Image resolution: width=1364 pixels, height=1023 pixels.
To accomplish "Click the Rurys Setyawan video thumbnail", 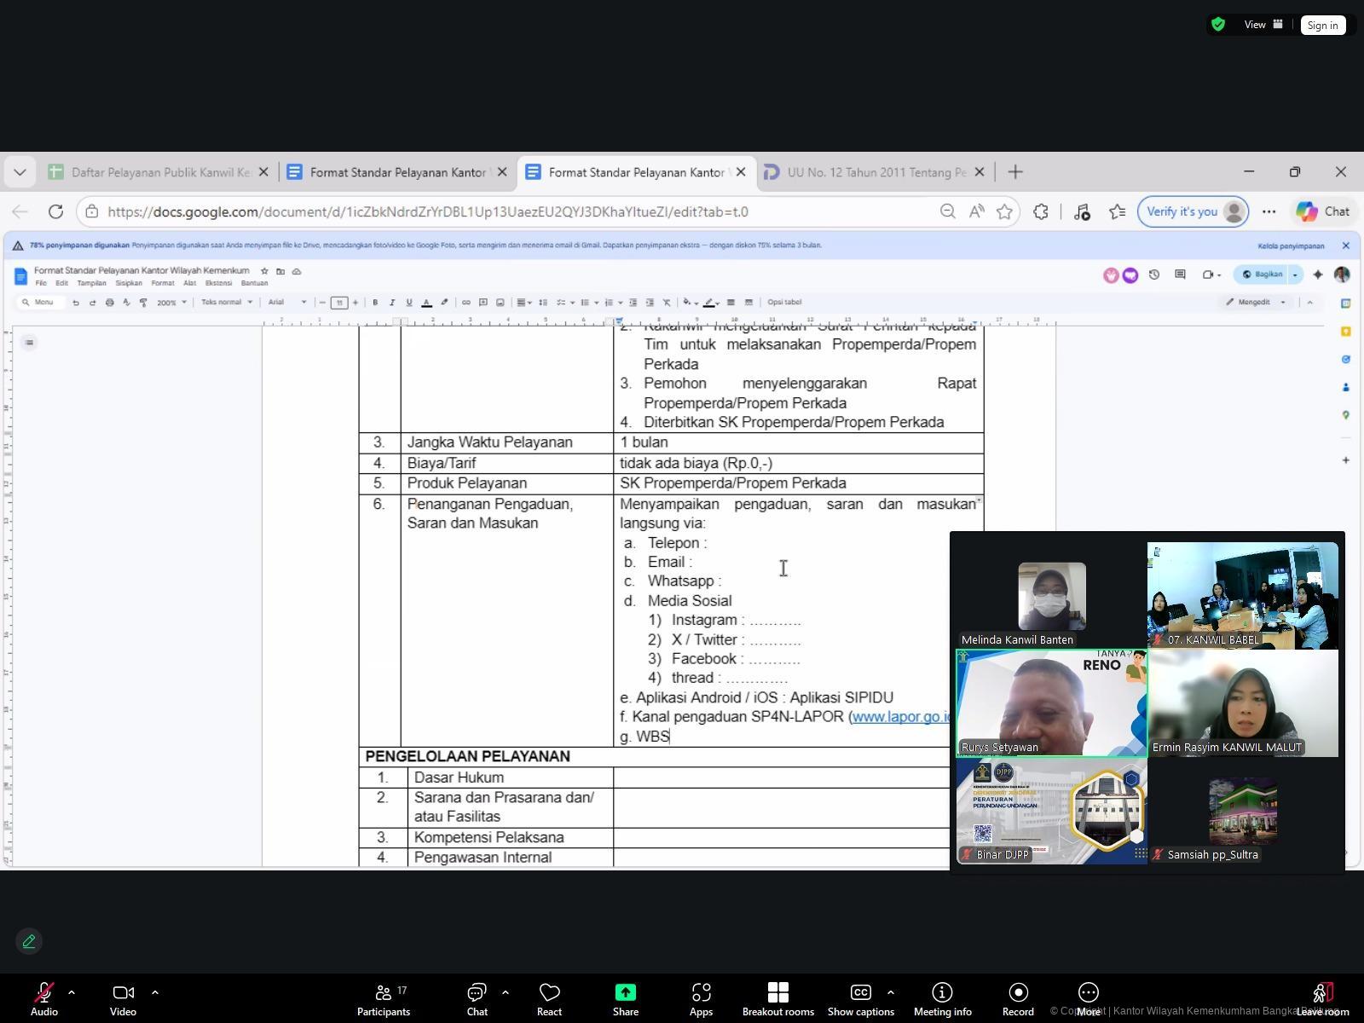I will (x=1051, y=703).
